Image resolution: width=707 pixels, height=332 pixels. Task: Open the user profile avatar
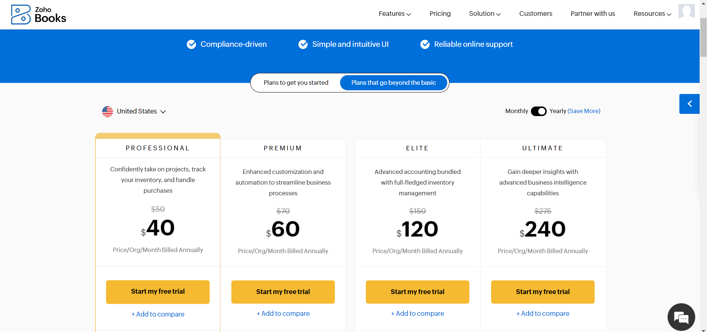(x=686, y=11)
